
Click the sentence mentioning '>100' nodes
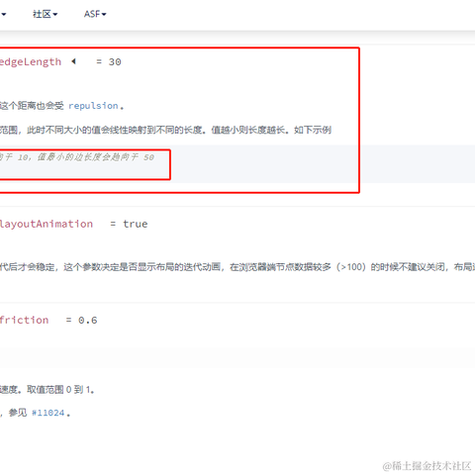(x=237, y=267)
